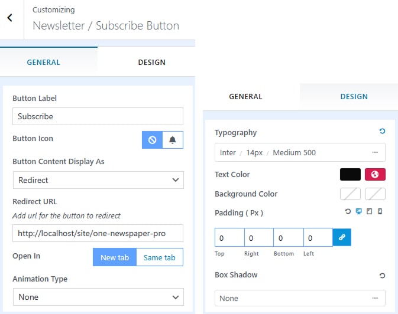398x314 pixels.
Task: Switch Padding to desktop device view
Action: point(358,212)
